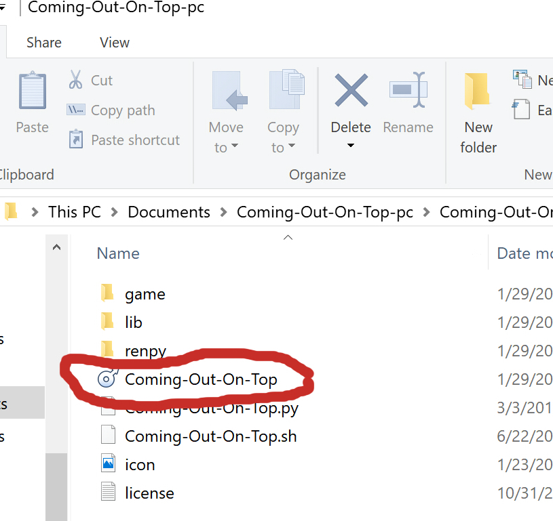Select the icon image file

tap(139, 465)
